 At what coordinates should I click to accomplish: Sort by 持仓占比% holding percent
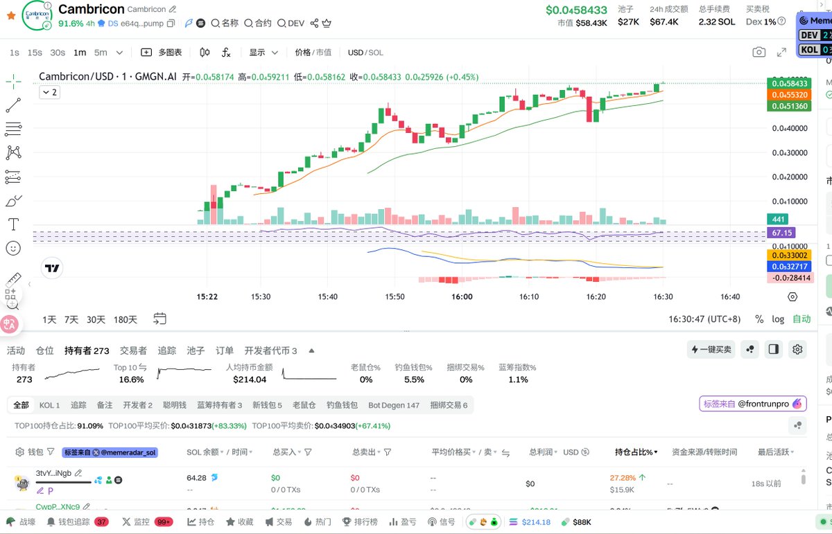click(636, 452)
